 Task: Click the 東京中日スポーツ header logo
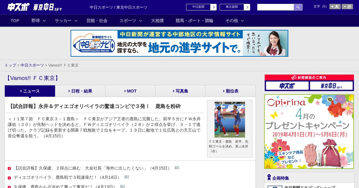coord(48,7)
